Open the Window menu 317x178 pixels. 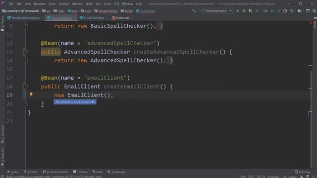point(127,4)
